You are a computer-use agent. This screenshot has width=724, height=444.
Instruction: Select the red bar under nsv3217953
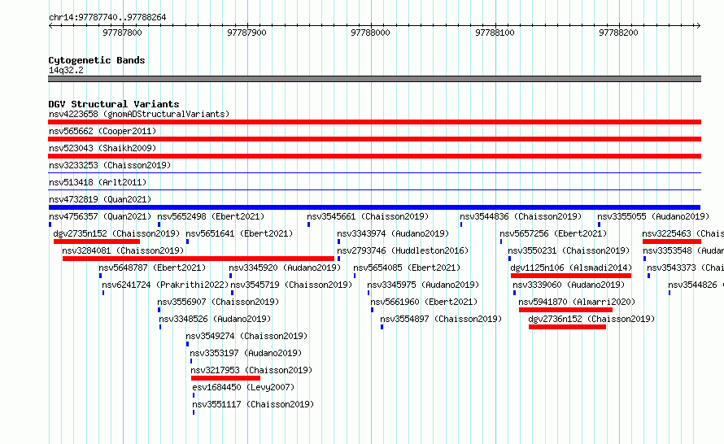tap(225, 378)
